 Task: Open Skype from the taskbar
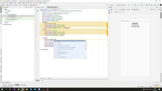(35, 89)
